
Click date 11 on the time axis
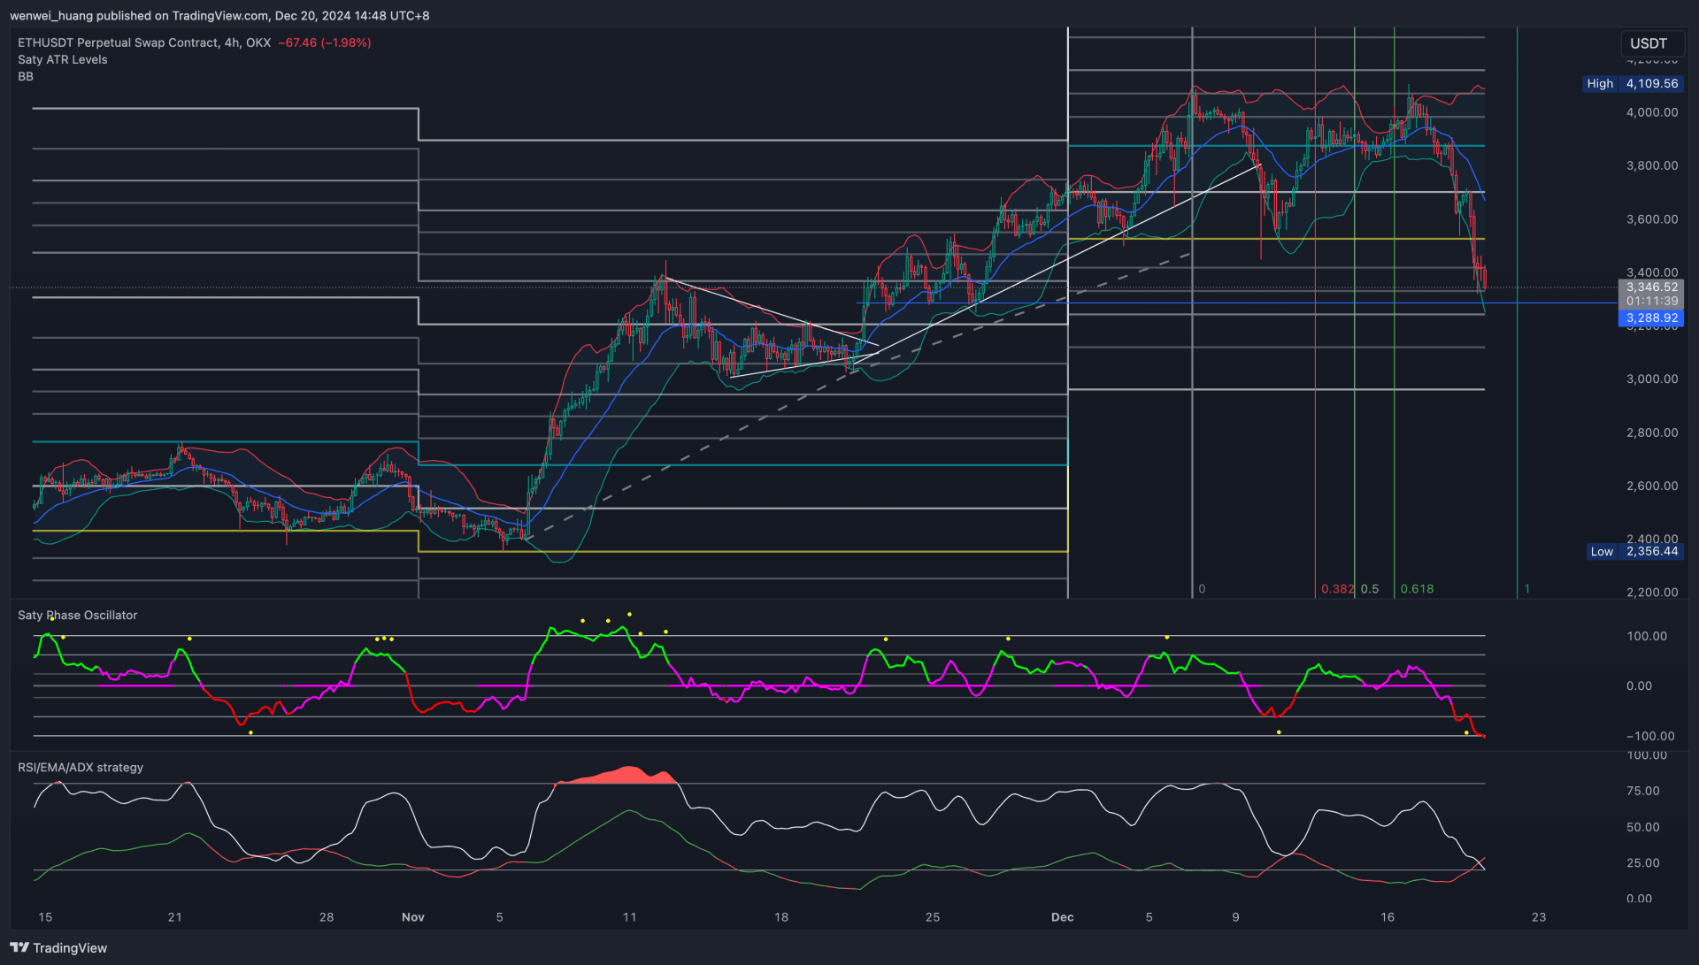click(x=629, y=917)
